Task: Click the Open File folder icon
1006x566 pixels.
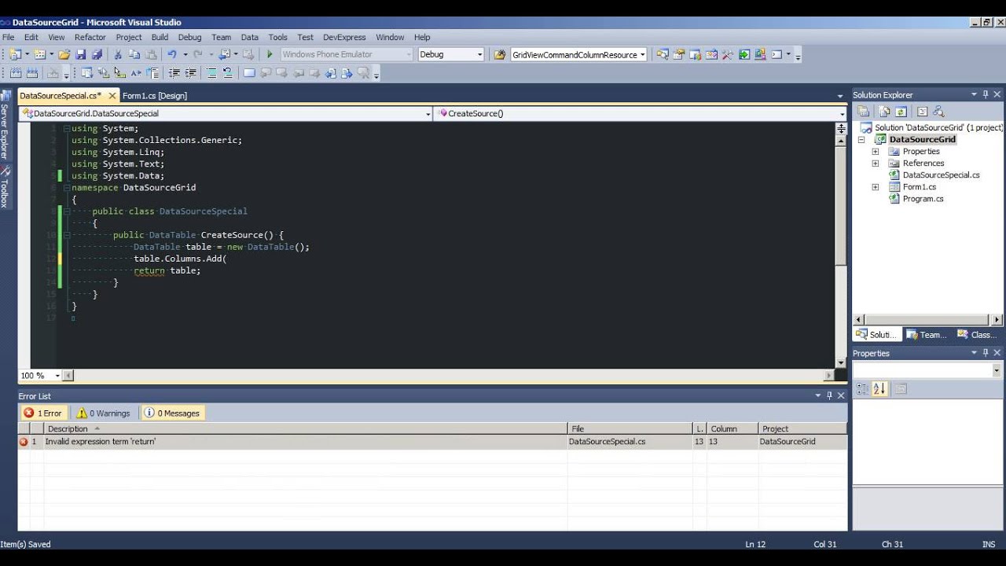Action: click(x=64, y=54)
